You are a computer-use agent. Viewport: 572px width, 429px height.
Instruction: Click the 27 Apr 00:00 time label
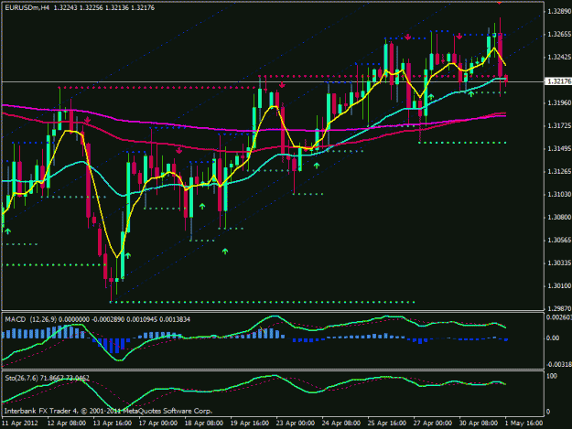coord(432,424)
